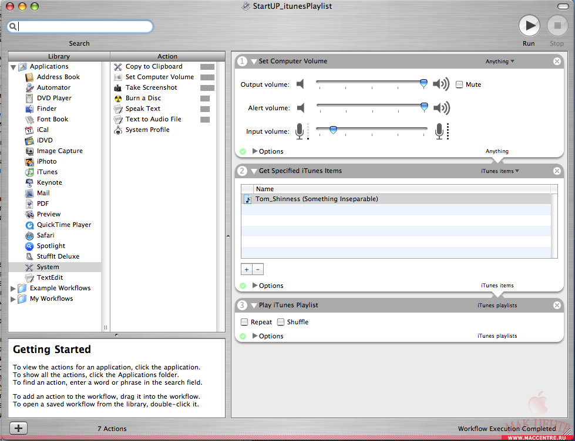Open the Anything input type dropdown
Viewport: 575px width, 441px height.
[500, 62]
